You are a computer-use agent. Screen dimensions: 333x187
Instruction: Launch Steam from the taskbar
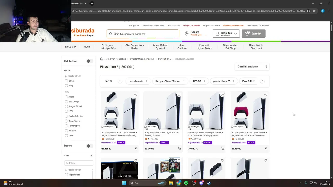[209, 183]
